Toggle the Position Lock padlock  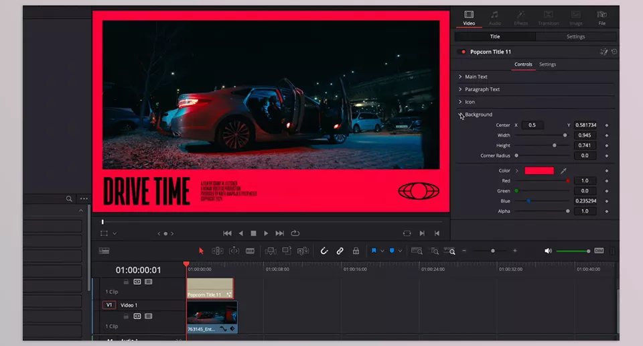click(356, 251)
